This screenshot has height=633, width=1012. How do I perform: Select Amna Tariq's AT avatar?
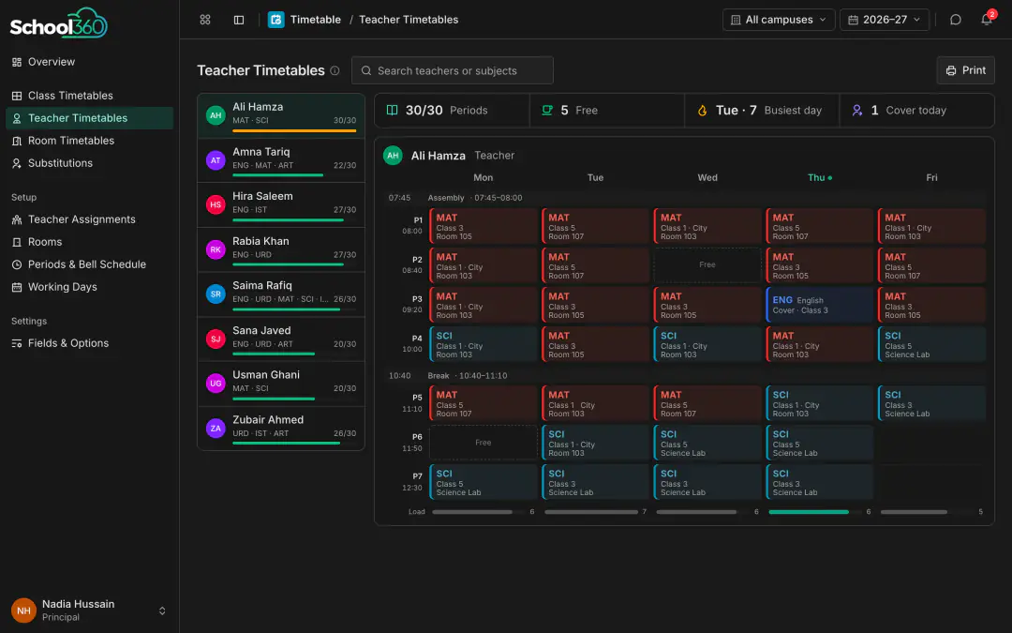(x=216, y=160)
